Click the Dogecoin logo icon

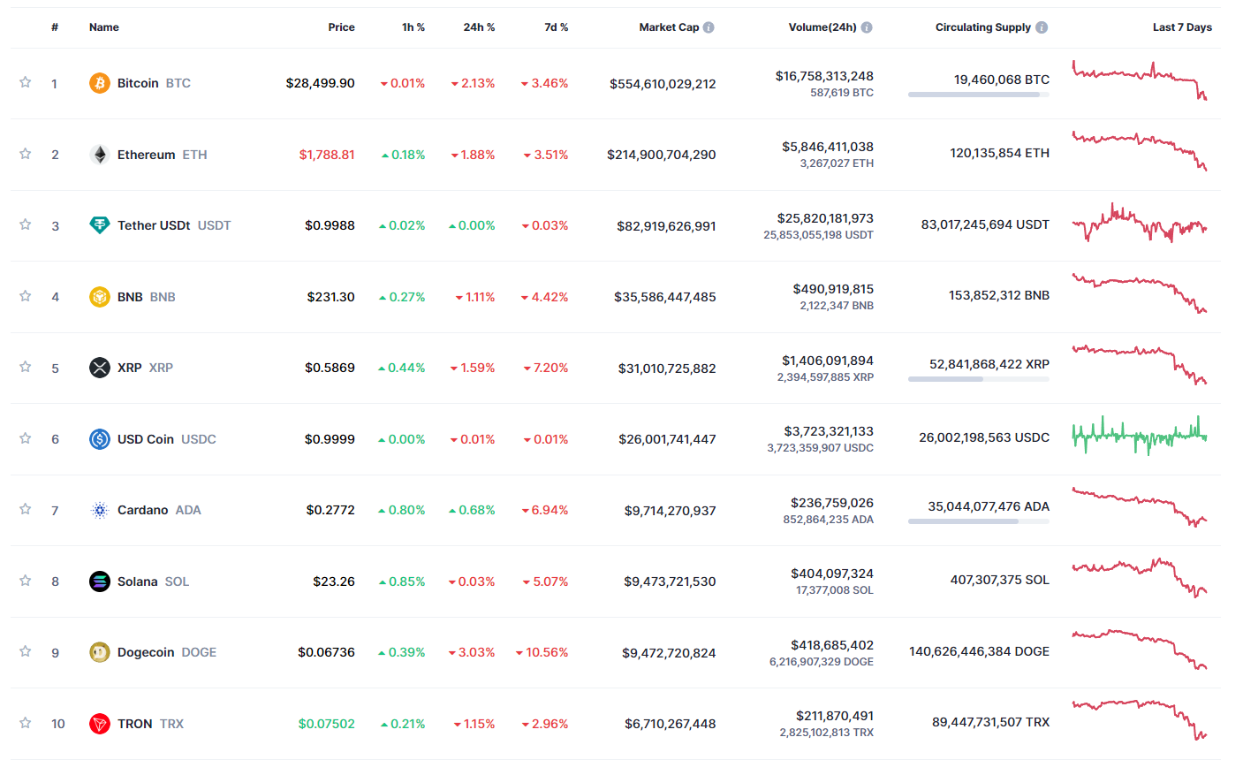(100, 652)
